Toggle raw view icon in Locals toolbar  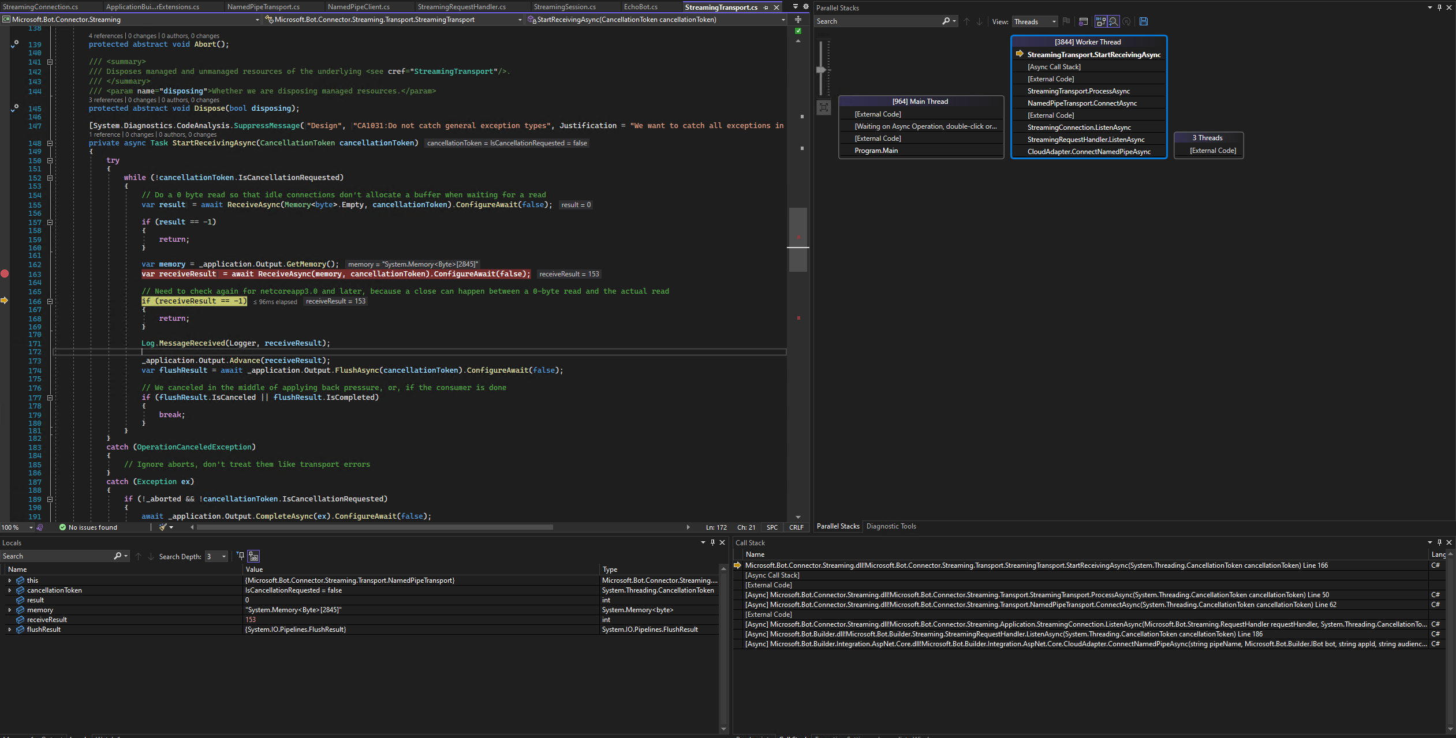click(253, 556)
